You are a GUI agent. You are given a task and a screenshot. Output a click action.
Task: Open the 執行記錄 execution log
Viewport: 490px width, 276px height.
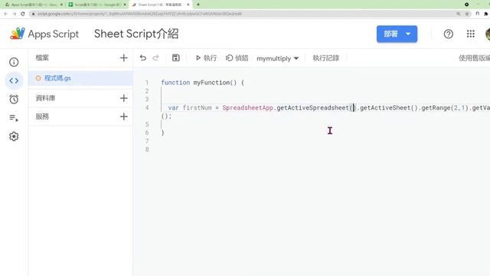[326, 58]
